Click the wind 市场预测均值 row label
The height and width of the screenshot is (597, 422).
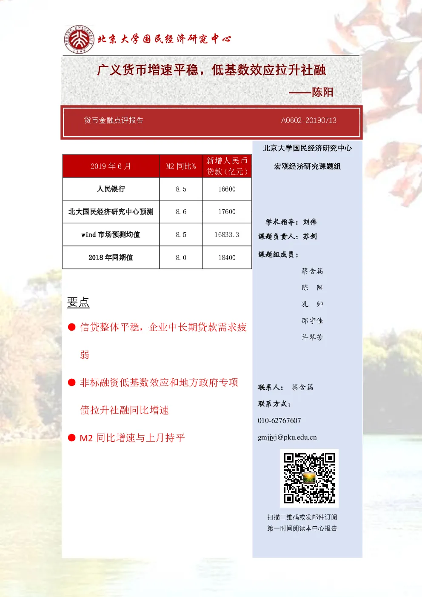point(111,235)
